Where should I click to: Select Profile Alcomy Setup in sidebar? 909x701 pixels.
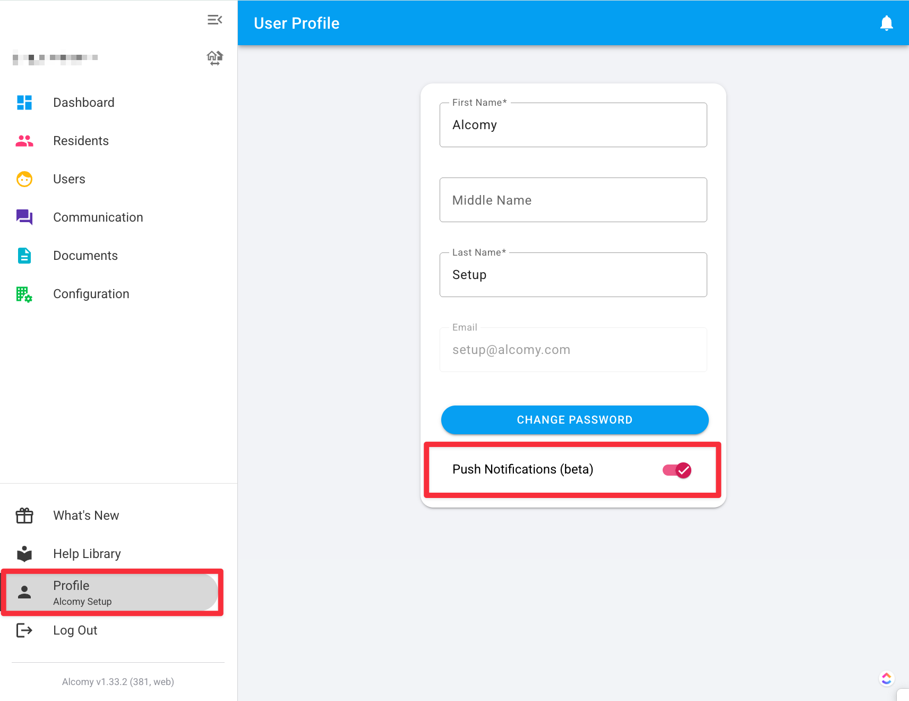(112, 593)
